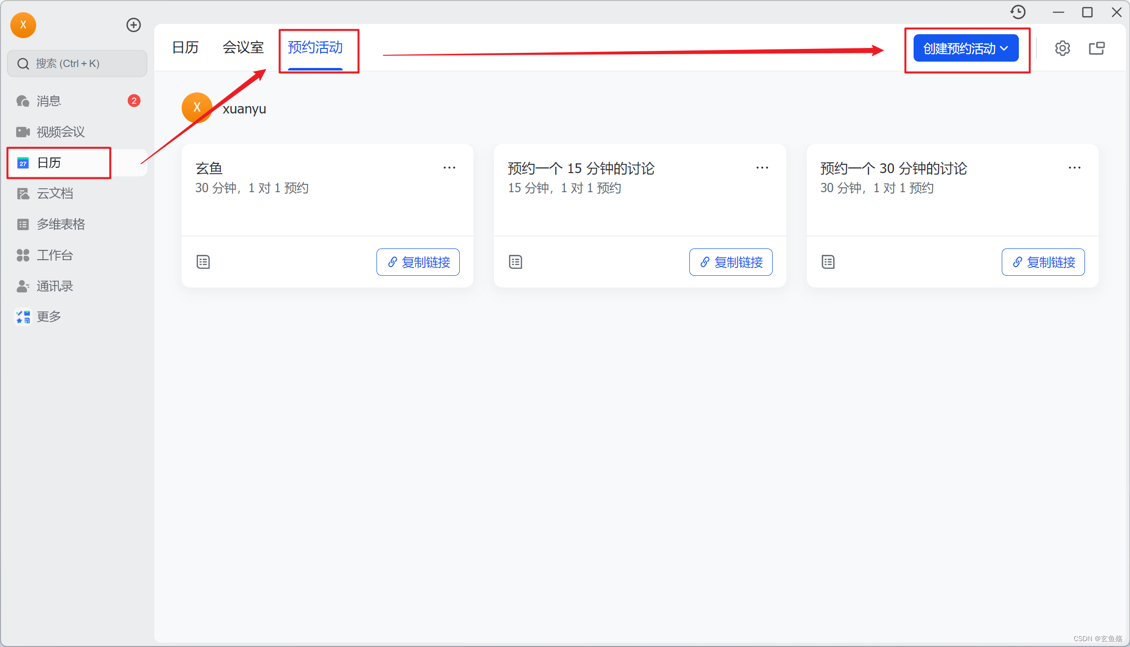
Task: Open 云文档 in sidebar
Action: pyautogui.click(x=55, y=193)
